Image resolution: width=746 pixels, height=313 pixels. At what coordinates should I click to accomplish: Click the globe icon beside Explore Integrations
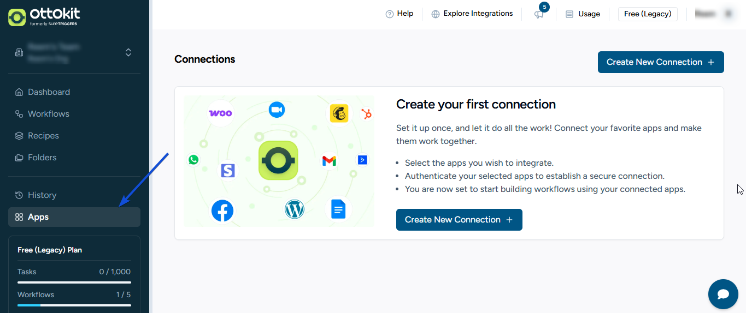tap(436, 14)
